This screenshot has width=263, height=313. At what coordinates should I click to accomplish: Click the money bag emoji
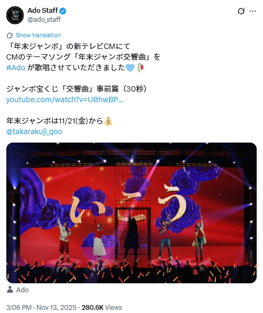pos(108,121)
